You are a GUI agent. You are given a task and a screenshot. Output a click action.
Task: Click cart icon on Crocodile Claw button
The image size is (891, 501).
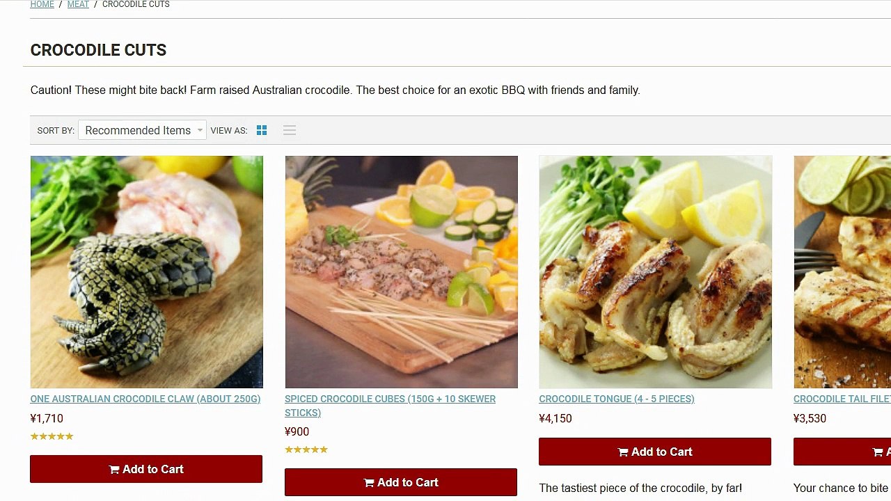click(114, 470)
